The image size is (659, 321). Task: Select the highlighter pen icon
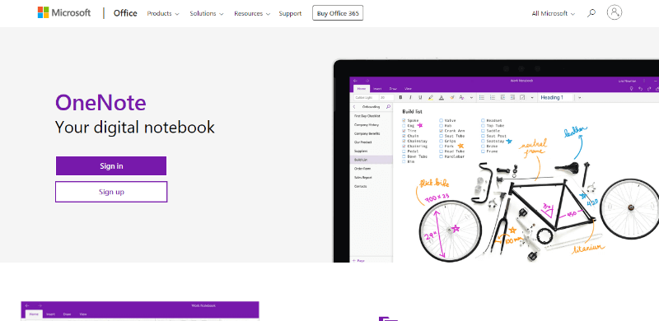[x=430, y=97]
